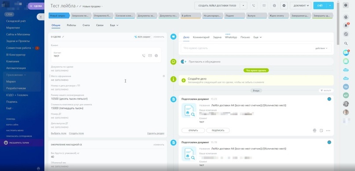Open the Новые продажи pipeline dropdown
This screenshot has height=171, width=355.
click(92, 6)
